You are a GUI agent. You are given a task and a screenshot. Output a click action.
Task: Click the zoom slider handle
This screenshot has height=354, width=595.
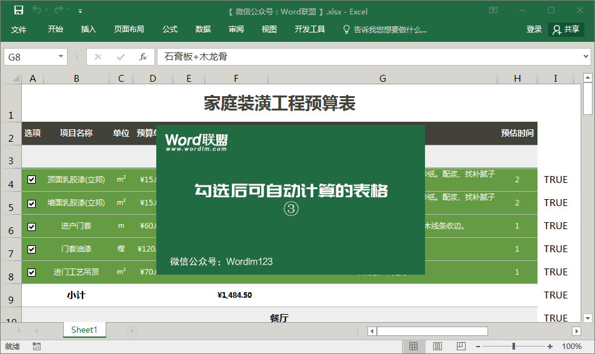513,346
